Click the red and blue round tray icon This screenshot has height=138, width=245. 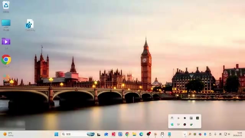click(x=200, y=134)
